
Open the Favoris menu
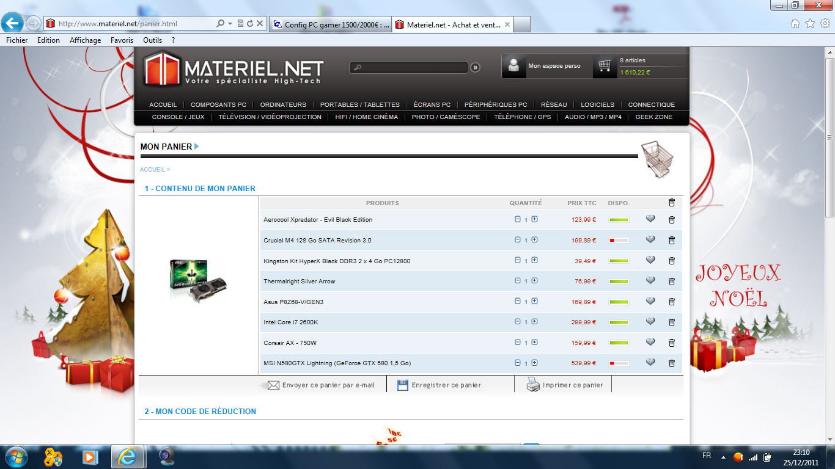click(122, 40)
